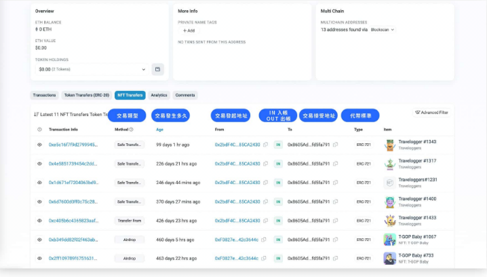Open transaction hash 0x6d7600d0ff0c75c28
The image size is (487, 277).
(x=73, y=202)
